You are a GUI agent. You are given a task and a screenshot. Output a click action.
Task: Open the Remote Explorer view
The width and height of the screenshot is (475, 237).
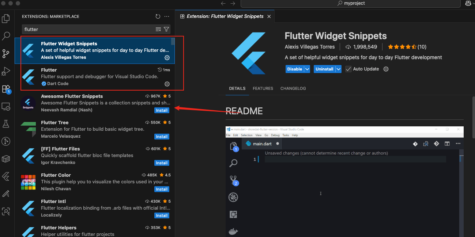coord(6,106)
